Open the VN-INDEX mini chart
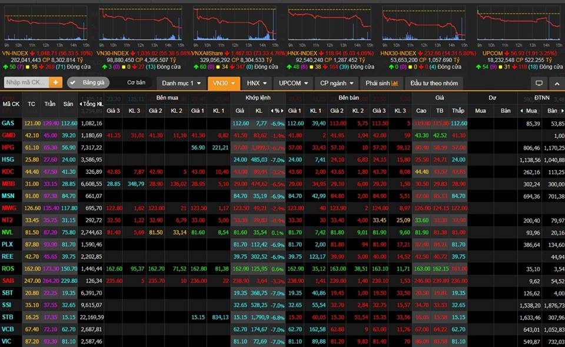This screenshot has width=565, height=347. click(x=46, y=24)
